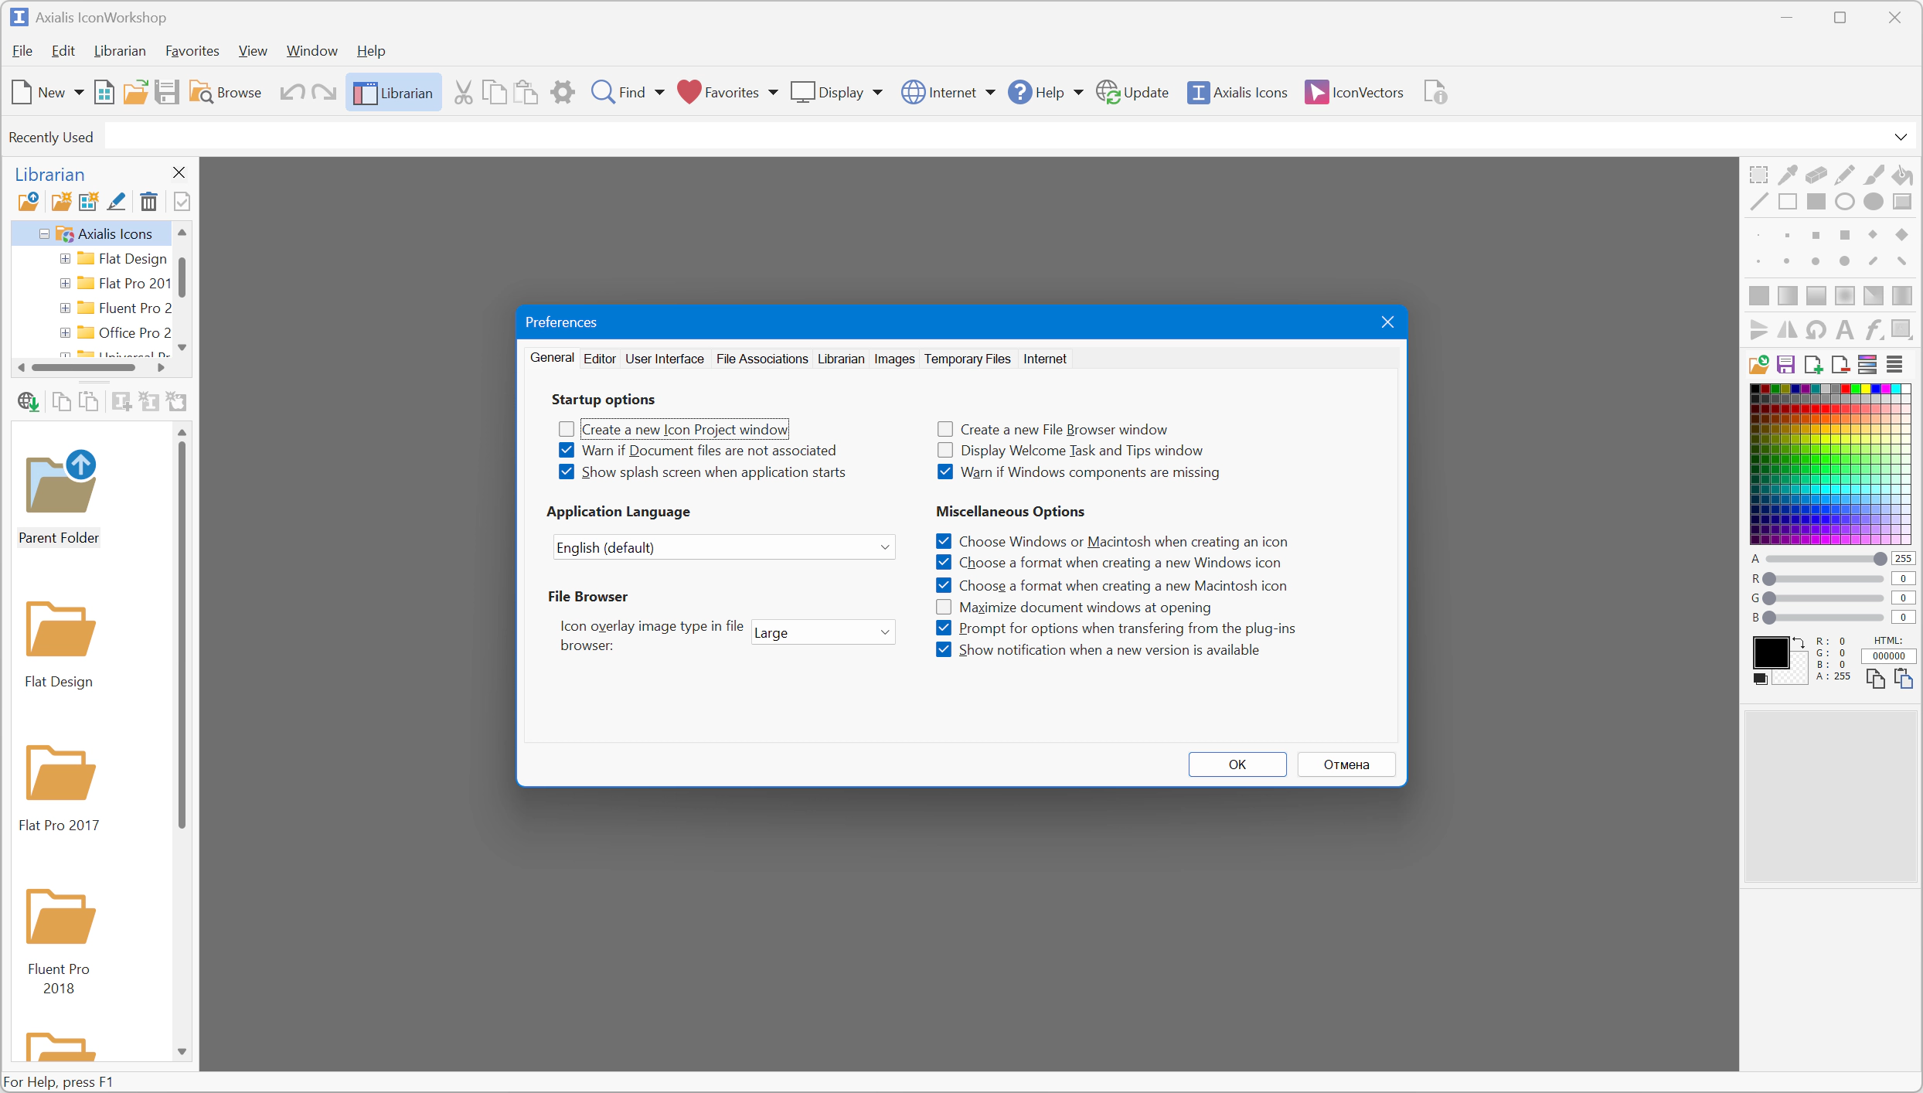Select the paint bucket fill tool
The width and height of the screenshot is (1923, 1093).
point(1902,175)
